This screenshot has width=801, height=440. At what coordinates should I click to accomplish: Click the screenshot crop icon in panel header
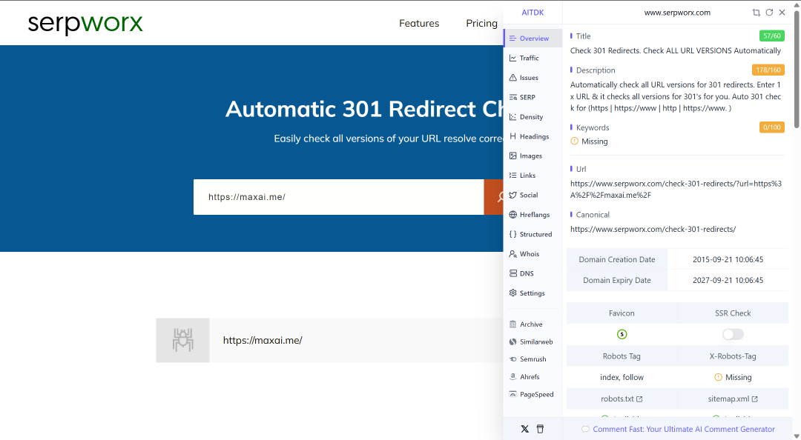pyautogui.click(x=756, y=13)
